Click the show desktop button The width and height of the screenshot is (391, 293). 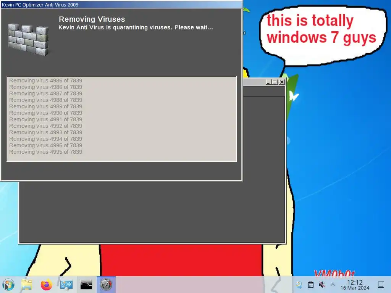coord(381,285)
